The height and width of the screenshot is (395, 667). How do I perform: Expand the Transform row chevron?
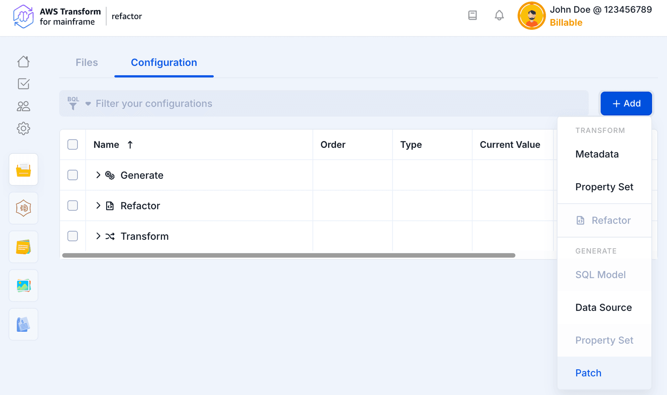tap(98, 236)
